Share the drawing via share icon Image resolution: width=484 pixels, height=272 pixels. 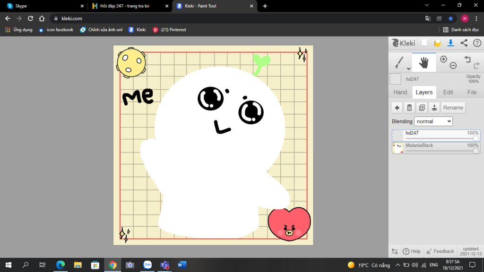pyautogui.click(x=464, y=43)
